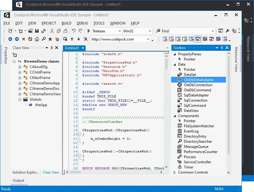Close the Toolbox pane

pyautogui.click(x=227, y=48)
